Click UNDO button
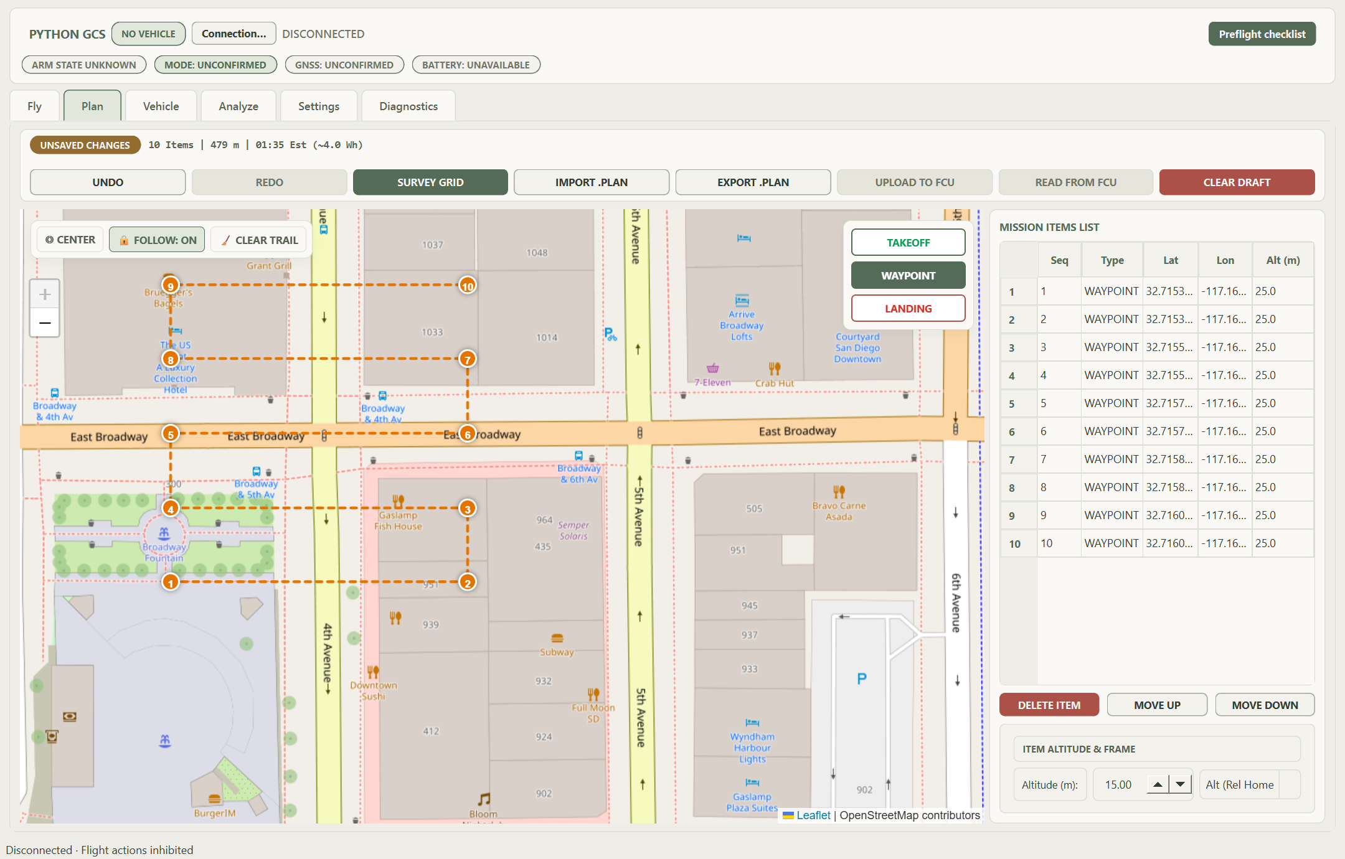The width and height of the screenshot is (1345, 859). click(x=108, y=182)
